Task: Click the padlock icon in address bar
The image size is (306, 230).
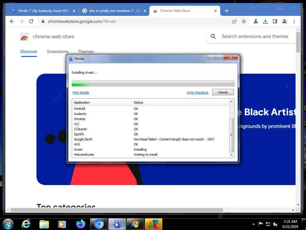Action: coord(43,21)
